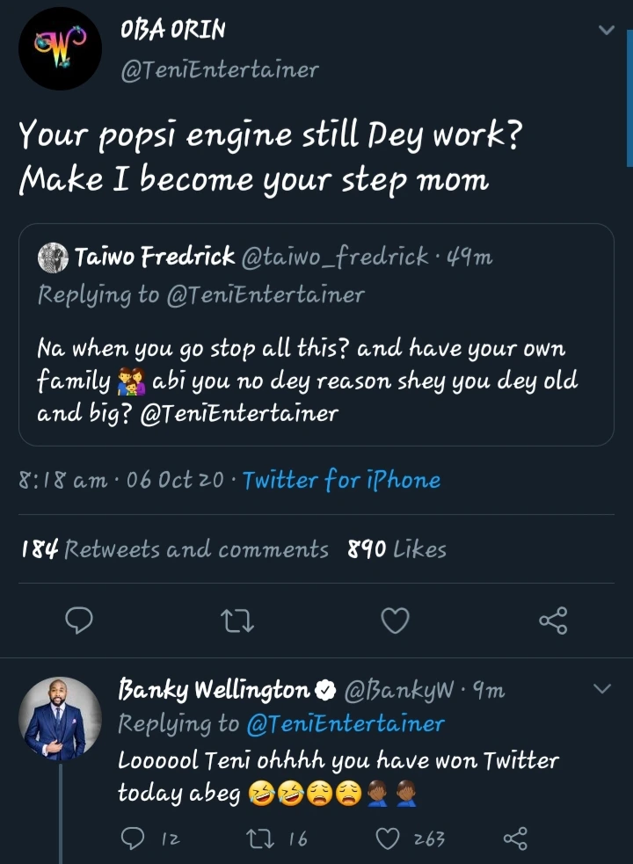Tap @TeniEntertainer mention in Banky's reply header
Screen dimensions: 633x864
(345, 723)
